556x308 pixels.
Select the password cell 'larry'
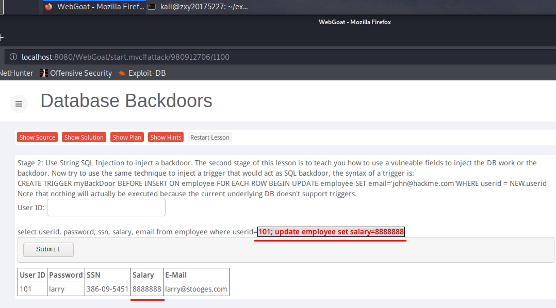pyautogui.click(x=66, y=289)
